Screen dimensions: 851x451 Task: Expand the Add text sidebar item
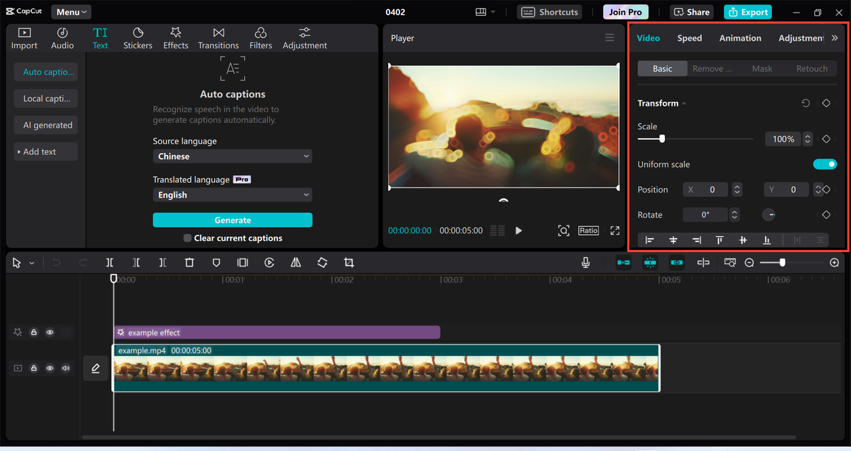[x=46, y=152]
